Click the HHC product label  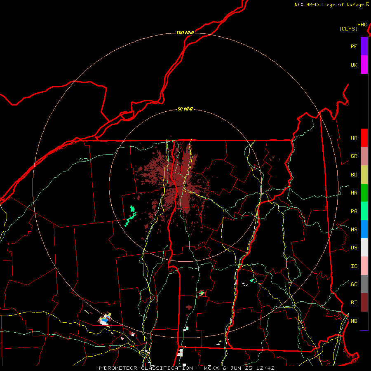(x=362, y=25)
